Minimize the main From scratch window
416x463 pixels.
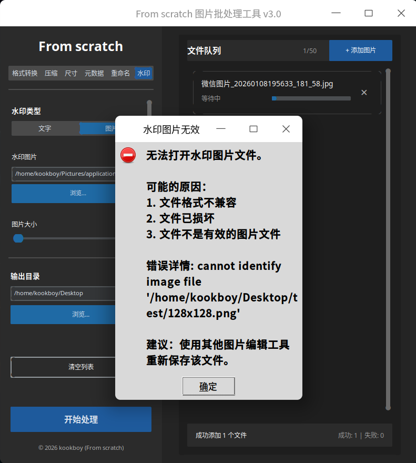tap(336, 13)
